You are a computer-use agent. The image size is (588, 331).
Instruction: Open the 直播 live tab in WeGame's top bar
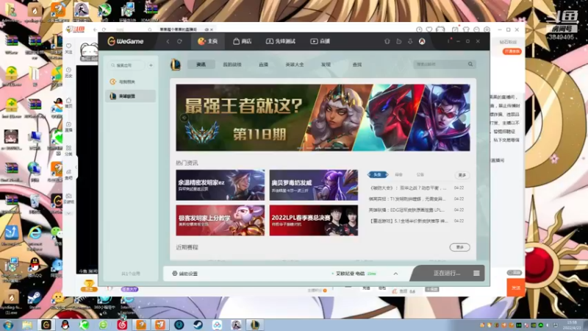[320, 41]
